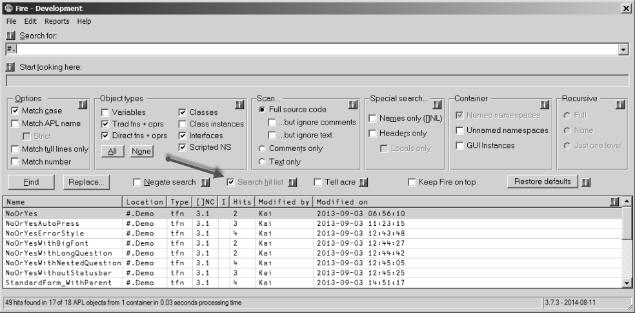
Task: Toggle Negate search checkbox
Action: tap(137, 182)
